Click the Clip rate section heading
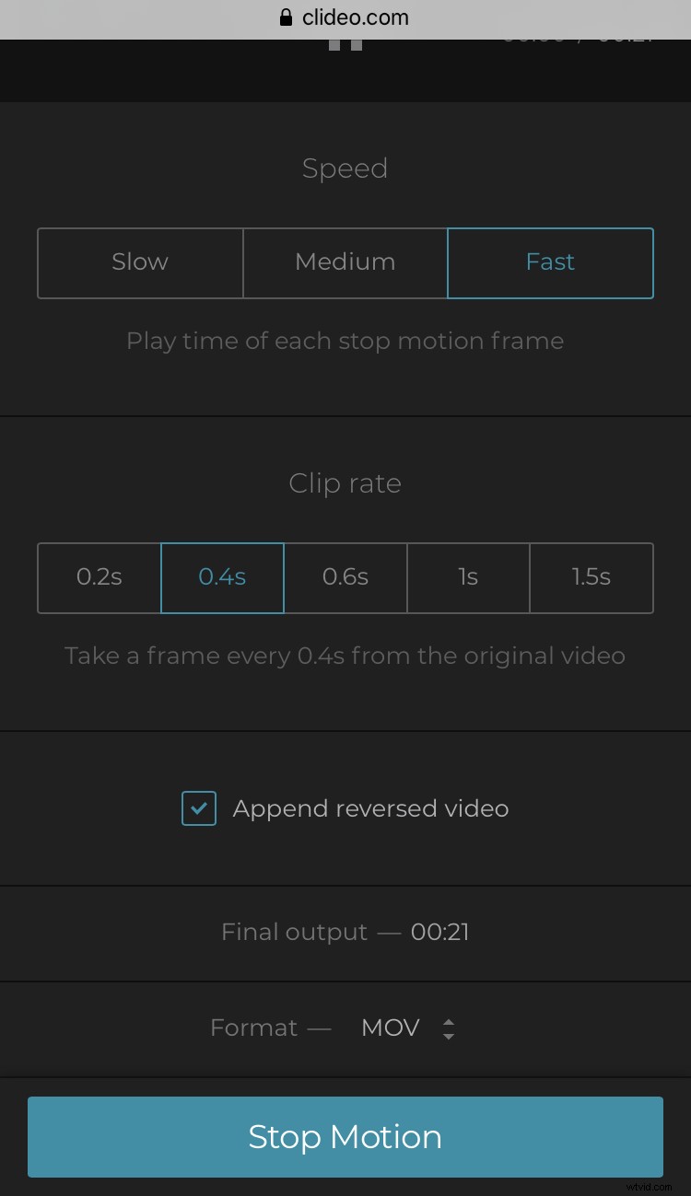 [345, 482]
